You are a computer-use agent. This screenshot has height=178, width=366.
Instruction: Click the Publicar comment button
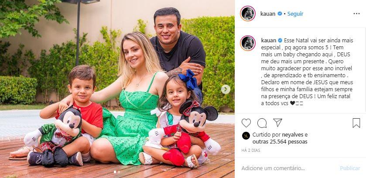(x=350, y=168)
